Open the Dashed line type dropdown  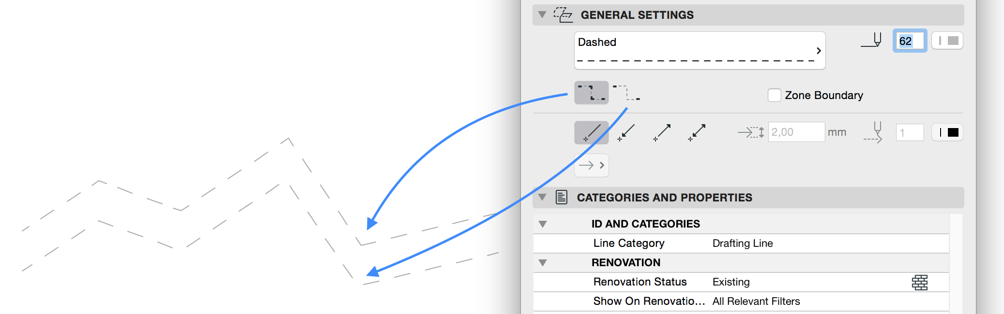click(x=700, y=50)
